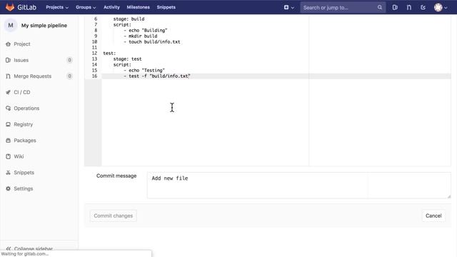Click inside the Commit message textarea
The image size is (457, 257).
pos(299,186)
